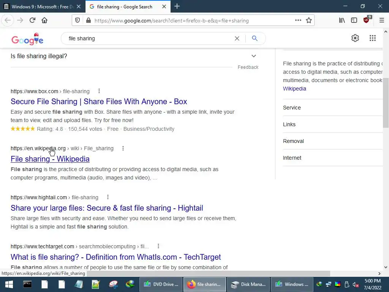Close the file sharing Google Search tab
389x292 pixels.
point(164,7)
